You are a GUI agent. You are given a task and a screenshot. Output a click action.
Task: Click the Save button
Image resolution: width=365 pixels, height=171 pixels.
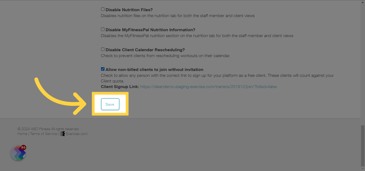[110, 104]
